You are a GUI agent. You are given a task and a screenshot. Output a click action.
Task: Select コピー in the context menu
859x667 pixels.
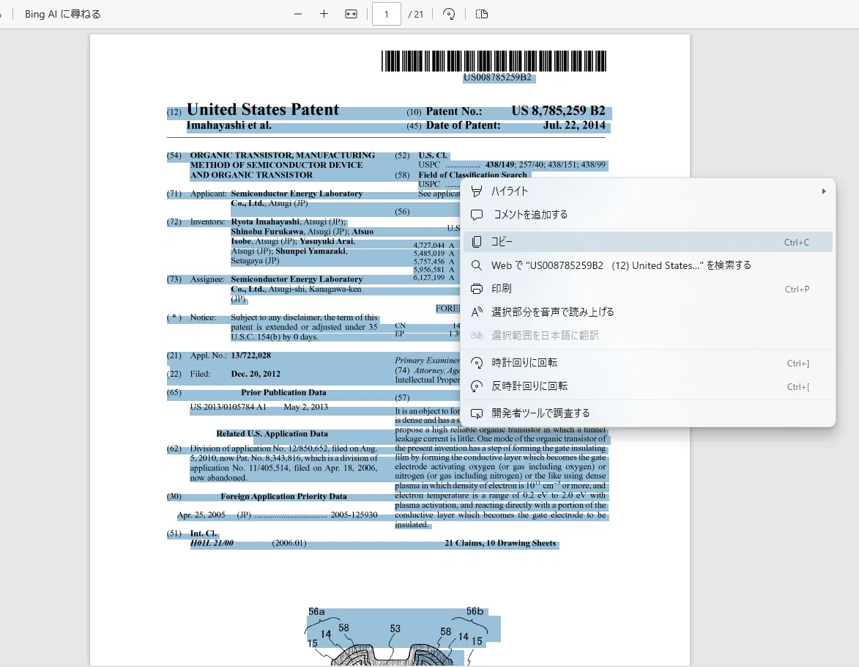click(x=648, y=242)
